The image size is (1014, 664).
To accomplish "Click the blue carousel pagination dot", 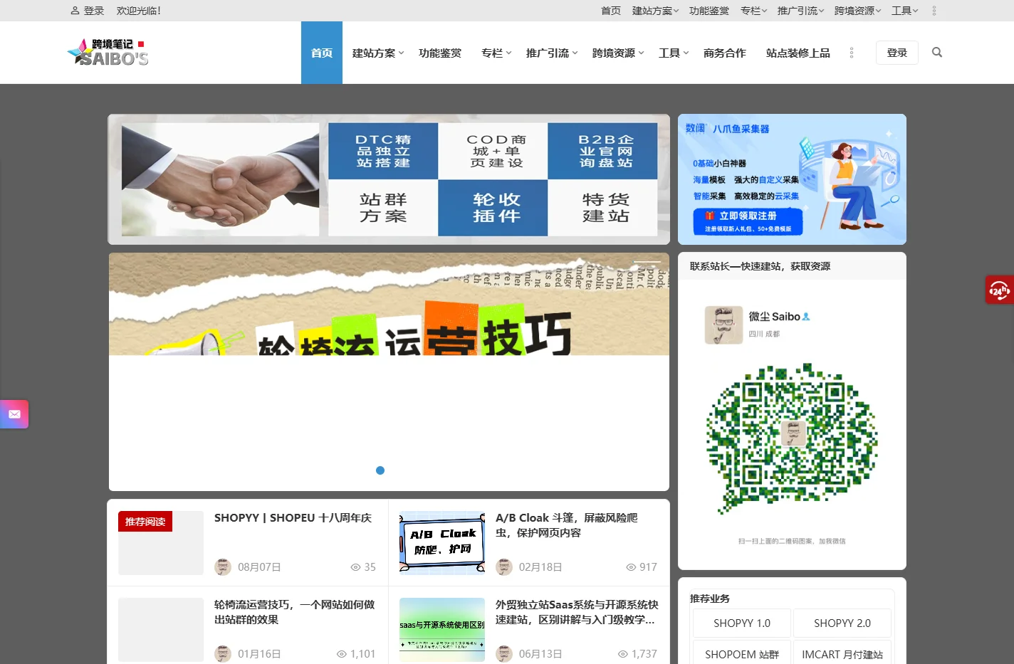I will (380, 470).
